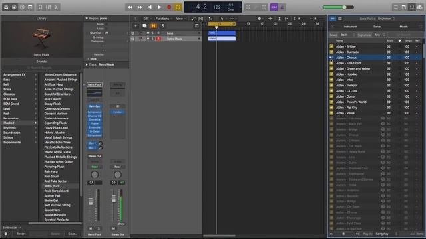Switch to the Genre tab in Loop Browser
The width and height of the screenshot is (426, 239).
[377, 27]
